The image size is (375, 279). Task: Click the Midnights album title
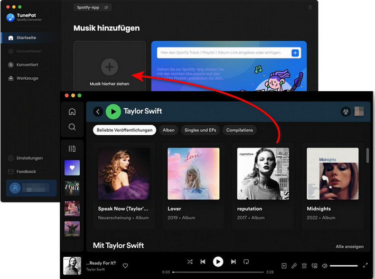(x=319, y=209)
